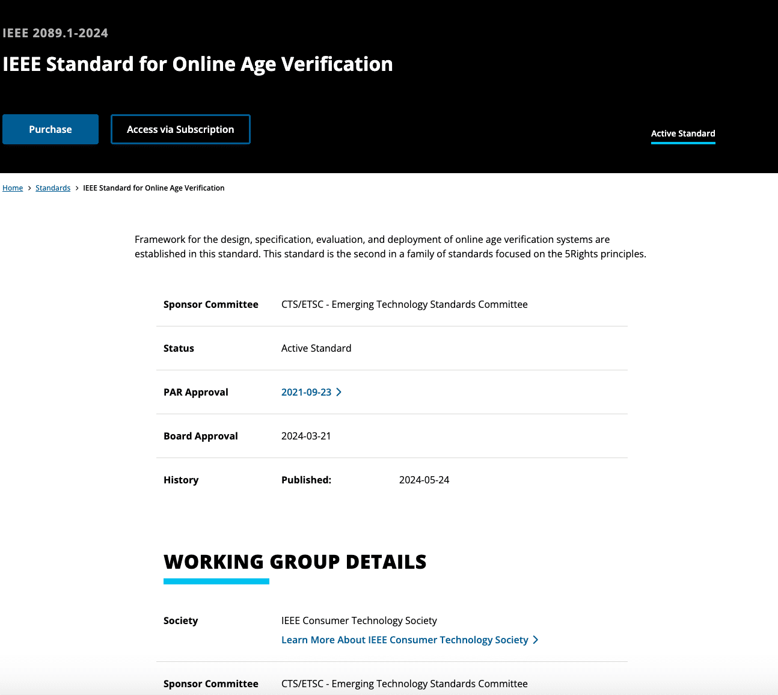Select the Active Standard tab
The width and height of the screenshot is (778, 695).
point(683,133)
